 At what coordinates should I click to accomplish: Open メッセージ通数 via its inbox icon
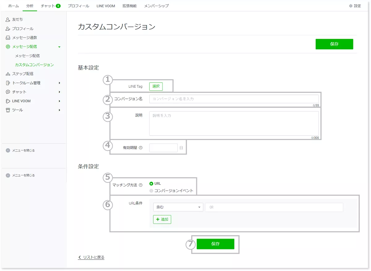coord(8,38)
